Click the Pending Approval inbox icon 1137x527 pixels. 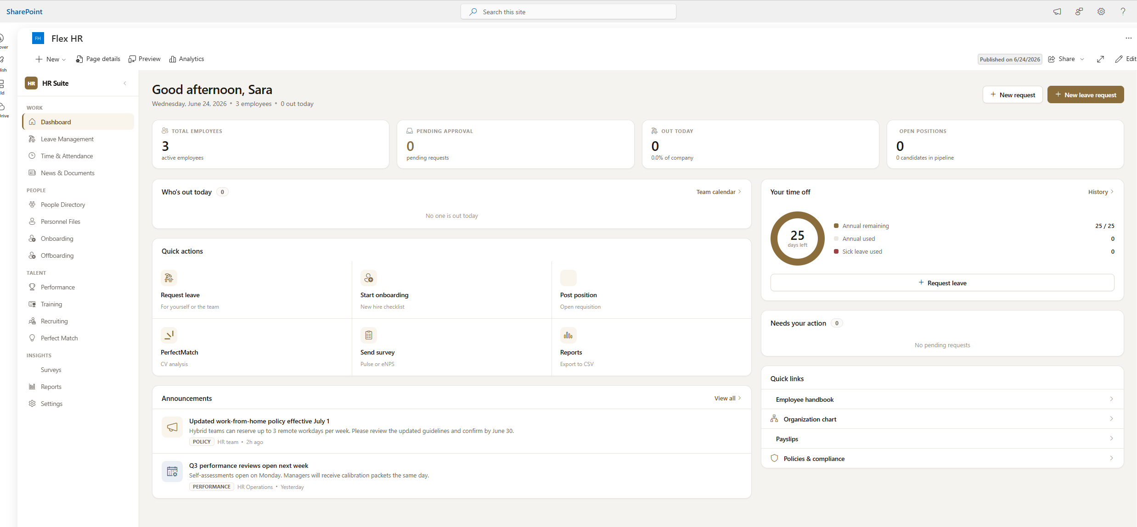410,131
